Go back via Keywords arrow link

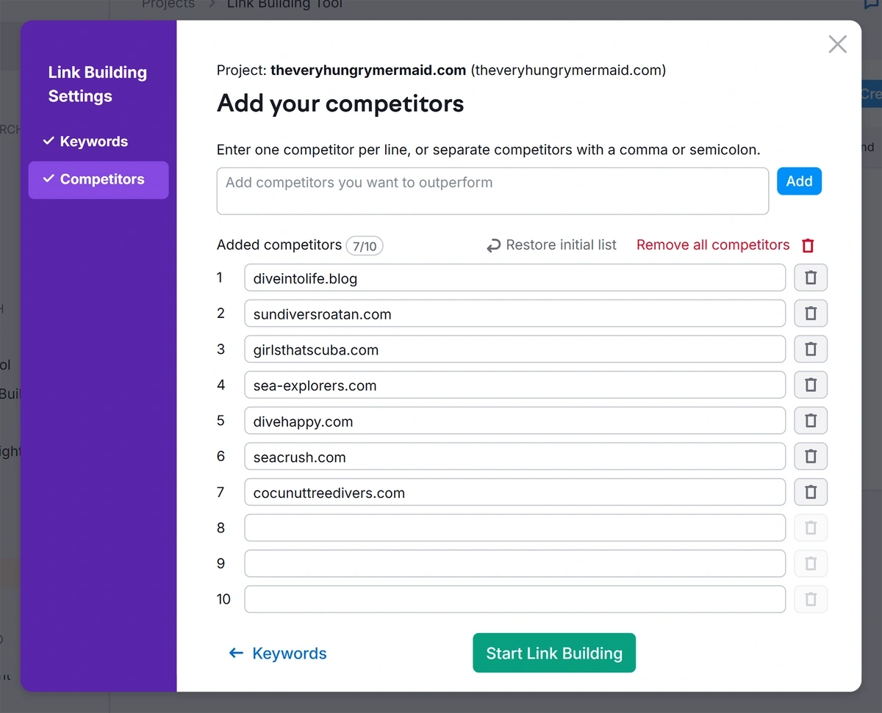pos(278,654)
